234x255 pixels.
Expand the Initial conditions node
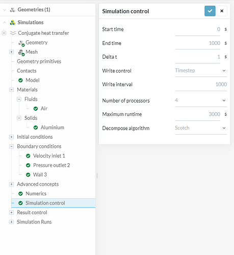11,137
